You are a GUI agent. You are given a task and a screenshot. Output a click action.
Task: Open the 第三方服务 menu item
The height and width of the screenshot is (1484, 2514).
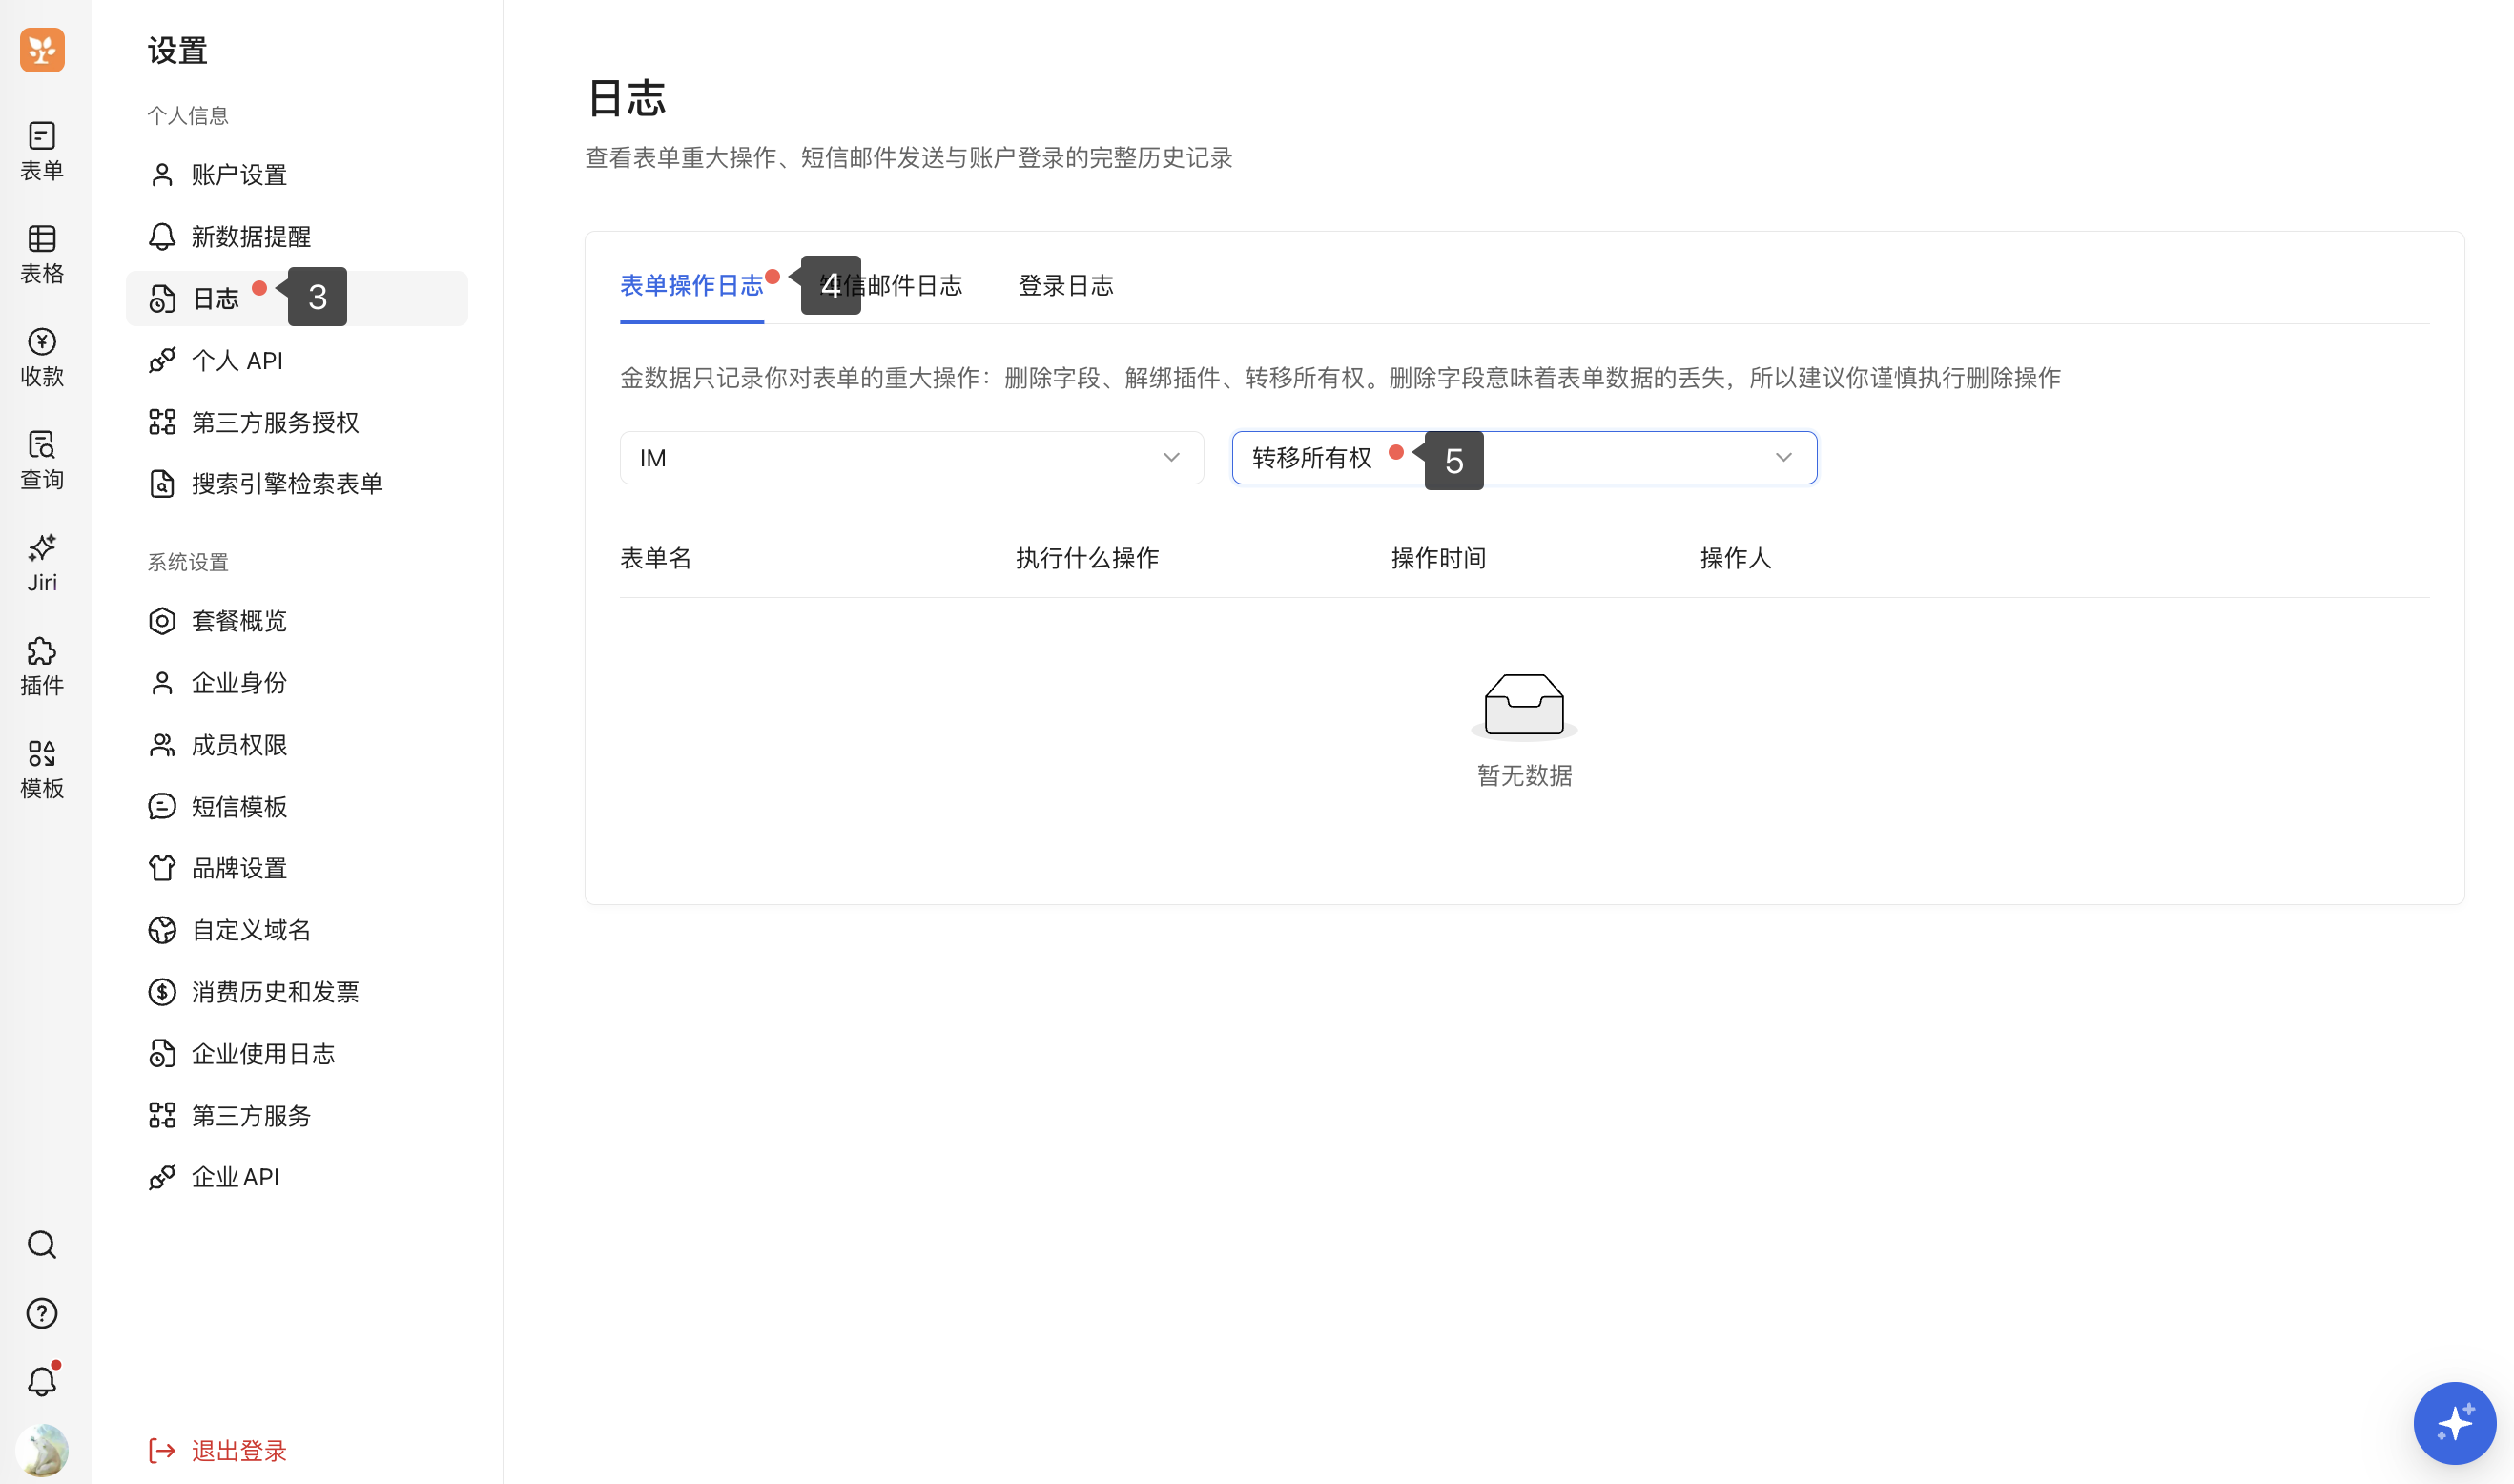pos(297,1116)
